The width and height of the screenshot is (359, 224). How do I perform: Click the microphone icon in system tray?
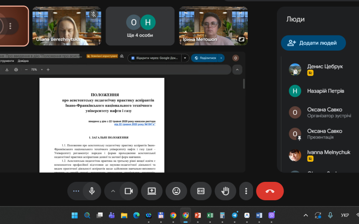pyautogui.click(x=330, y=215)
